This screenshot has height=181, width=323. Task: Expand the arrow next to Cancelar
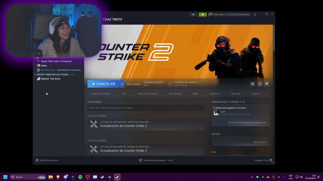(122, 84)
